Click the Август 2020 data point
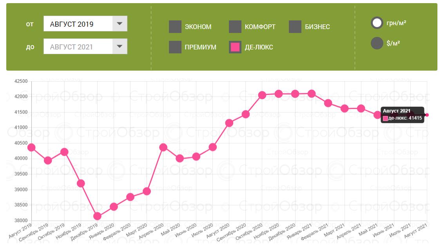This screenshot has height=246, width=448. coord(229,123)
